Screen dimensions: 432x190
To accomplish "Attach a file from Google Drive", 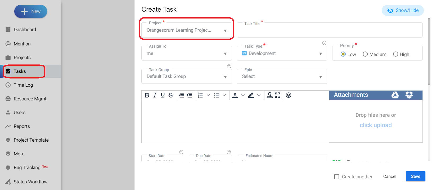I will (x=395, y=95).
